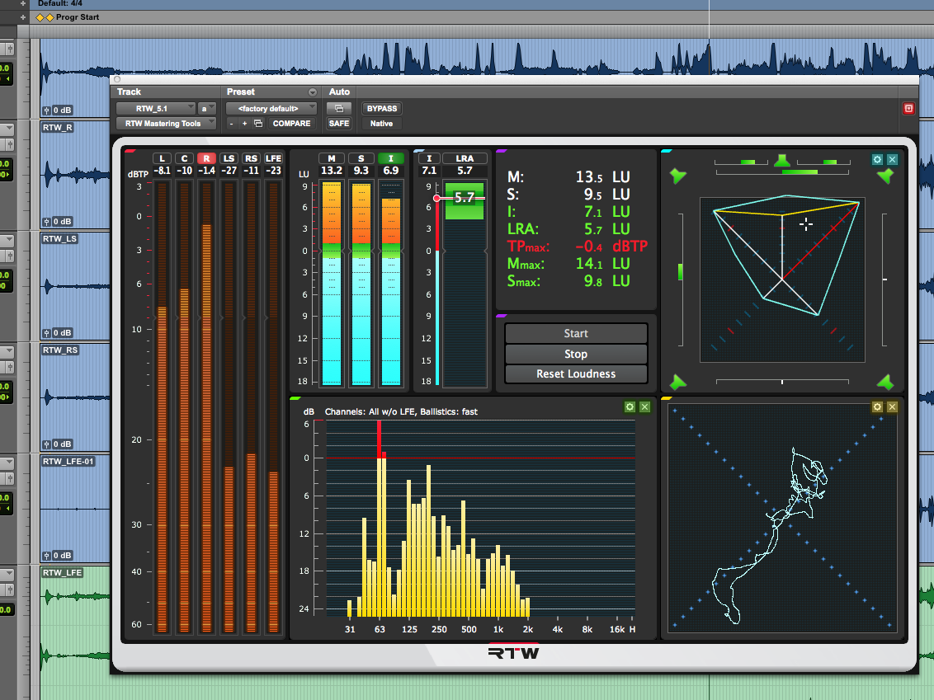Click the Start loudness measurement button
This screenshot has width=934, height=700.
coord(576,333)
